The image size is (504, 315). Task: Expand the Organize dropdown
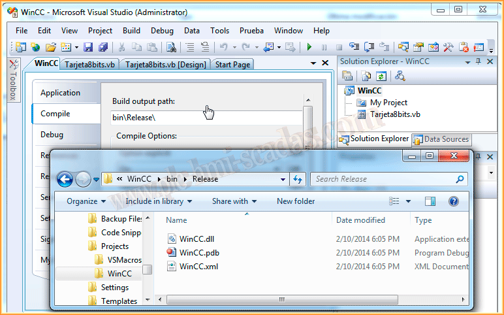(86, 201)
